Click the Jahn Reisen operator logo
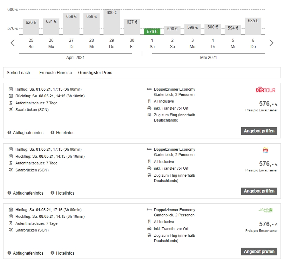This screenshot has width=284, height=261. click(265, 210)
